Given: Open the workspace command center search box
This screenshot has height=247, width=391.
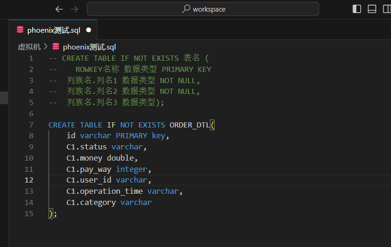Looking at the screenshot, I should pyautogui.click(x=202, y=9).
